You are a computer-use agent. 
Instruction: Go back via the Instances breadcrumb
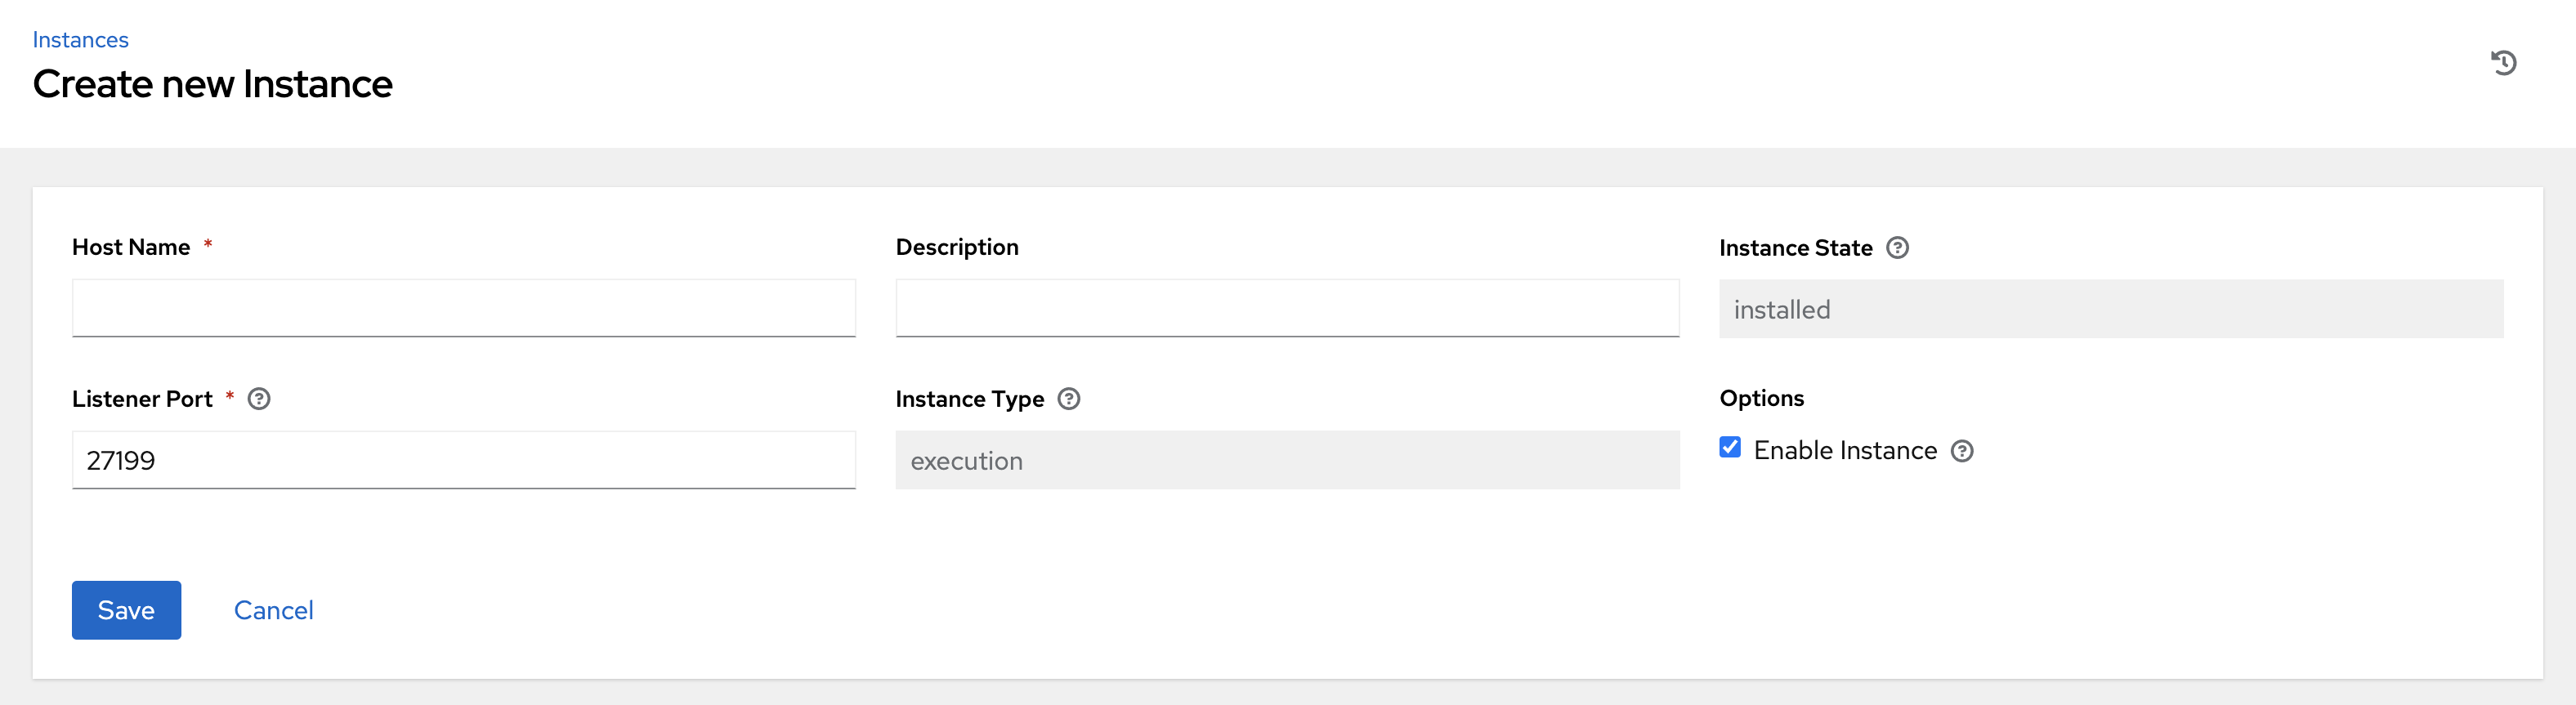(80, 40)
